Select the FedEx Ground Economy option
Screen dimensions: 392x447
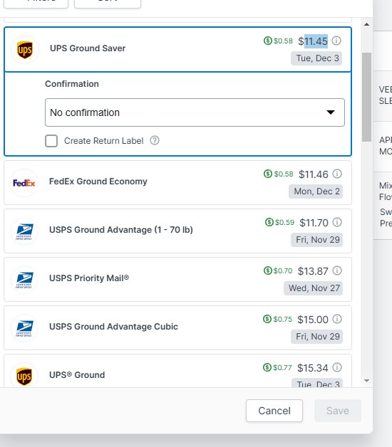[177, 182]
